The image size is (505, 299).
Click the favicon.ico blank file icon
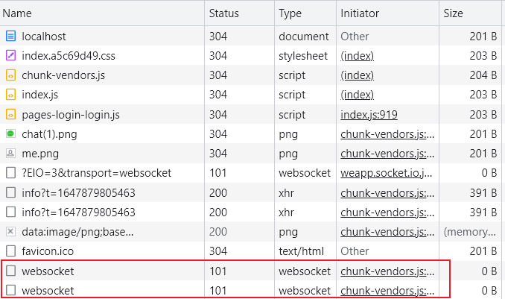point(10,251)
